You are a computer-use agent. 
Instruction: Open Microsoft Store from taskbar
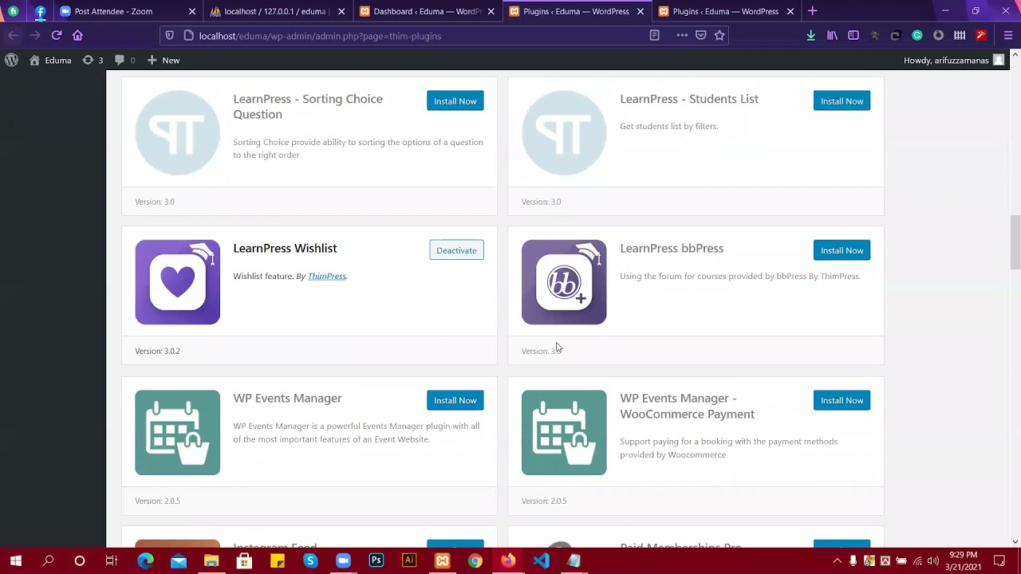pos(244,561)
